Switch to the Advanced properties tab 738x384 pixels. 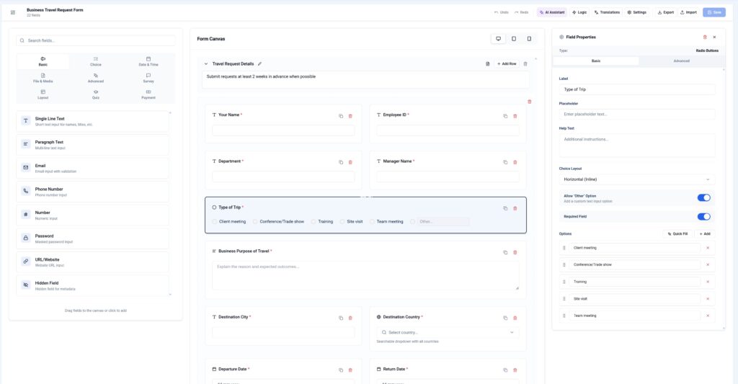tap(681, 61)
